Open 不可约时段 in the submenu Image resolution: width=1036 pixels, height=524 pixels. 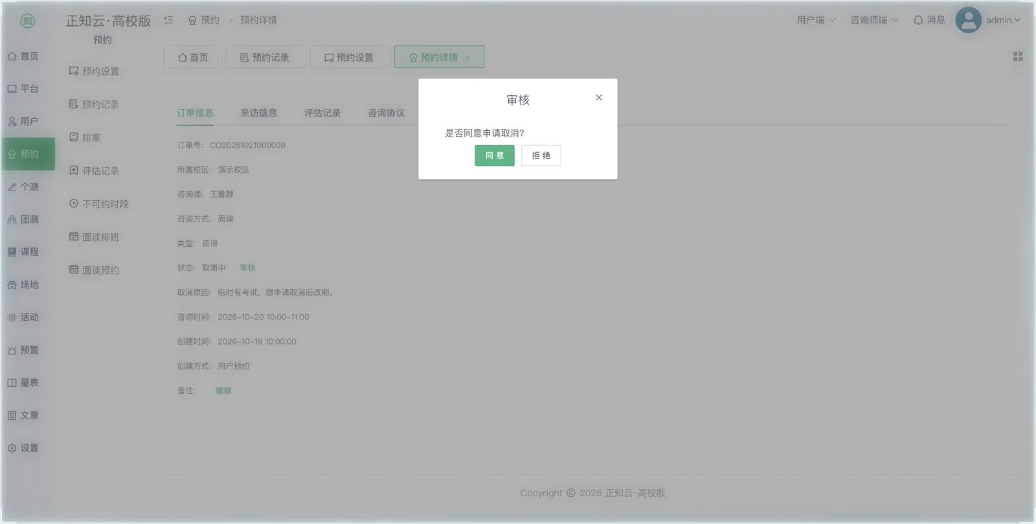[98, 204]
